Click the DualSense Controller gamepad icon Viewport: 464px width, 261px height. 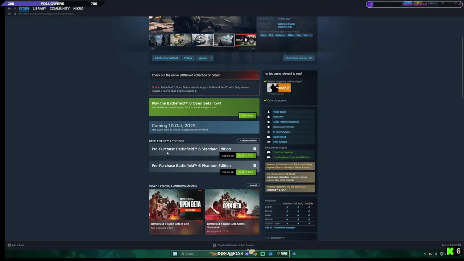click(x=269, y=157)
